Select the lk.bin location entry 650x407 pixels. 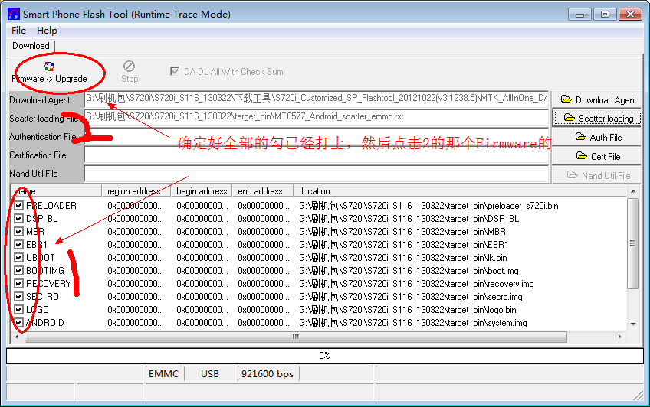tap(403, 258)
